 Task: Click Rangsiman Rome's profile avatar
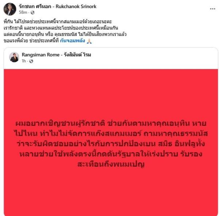[x=14, y=57]
